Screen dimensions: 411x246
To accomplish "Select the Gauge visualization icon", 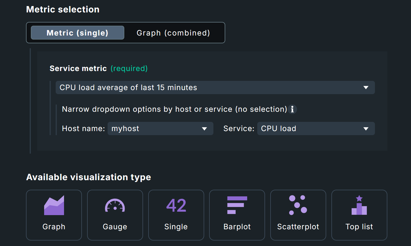I will coord(115,205).
